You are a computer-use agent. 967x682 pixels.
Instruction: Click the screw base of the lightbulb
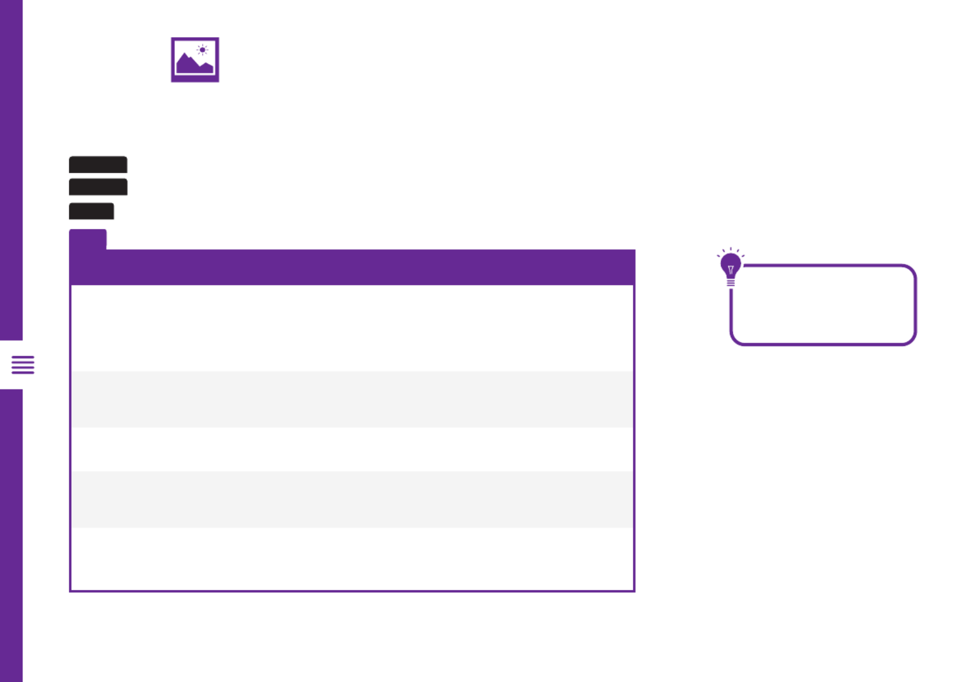731,282
